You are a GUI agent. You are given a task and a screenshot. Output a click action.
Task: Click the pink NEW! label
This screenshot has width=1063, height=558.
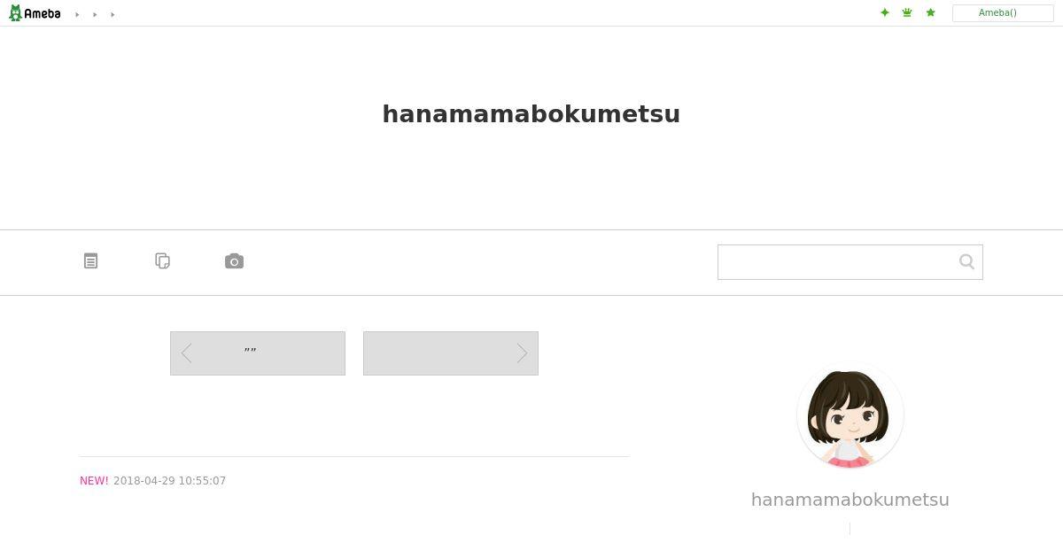click(94, 481)
